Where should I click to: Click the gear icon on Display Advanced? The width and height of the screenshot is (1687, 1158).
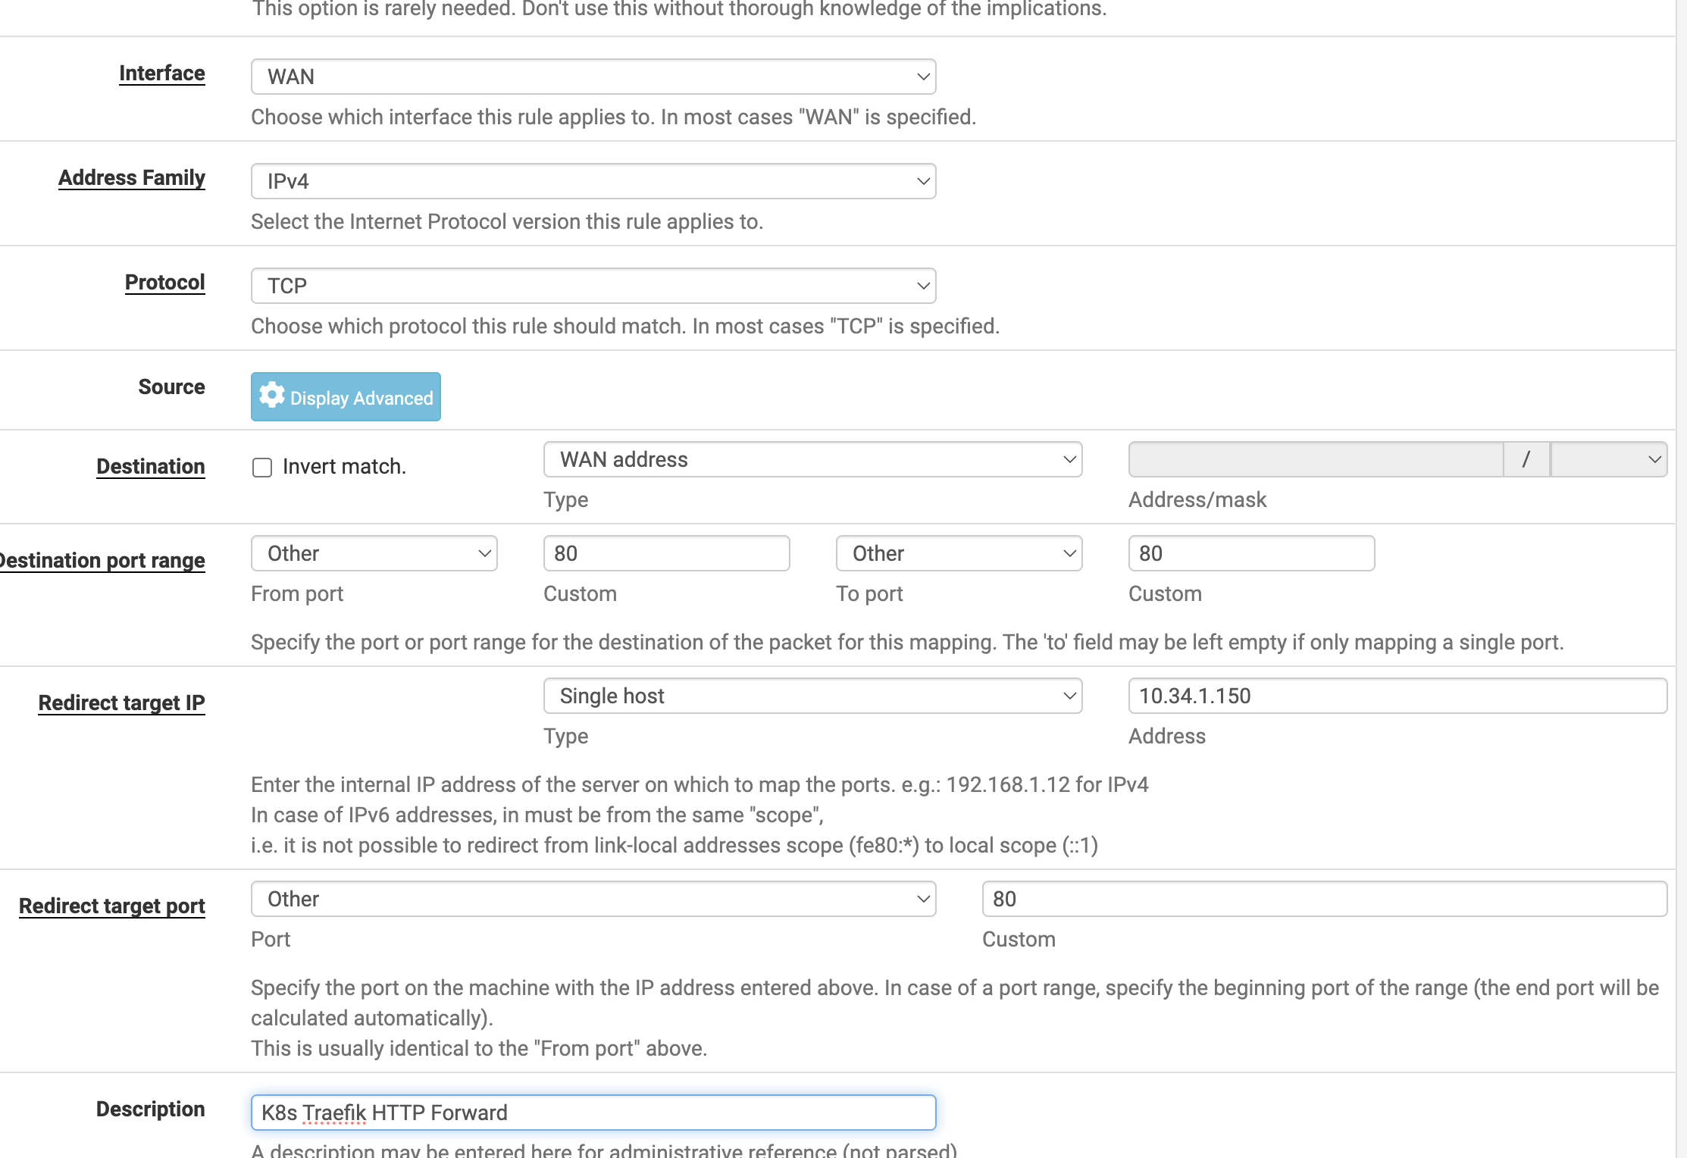tap(271, 395)
